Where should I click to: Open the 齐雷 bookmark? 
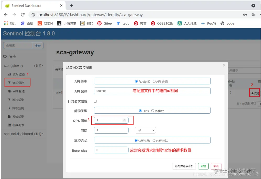pyautogui.click(x=140, y=24)
